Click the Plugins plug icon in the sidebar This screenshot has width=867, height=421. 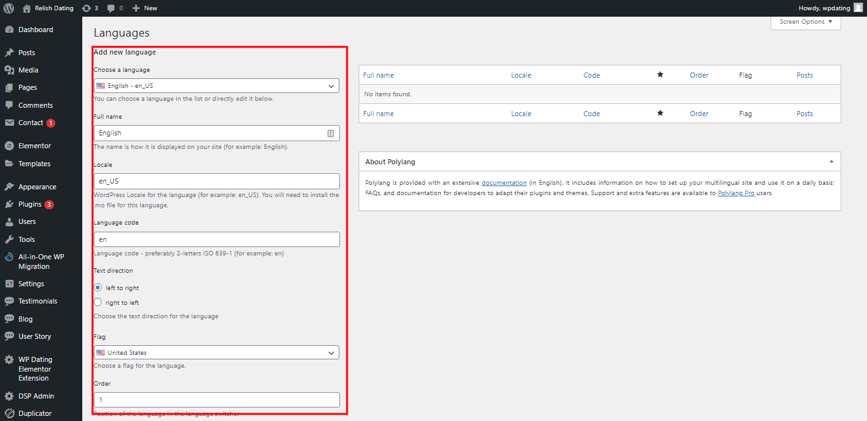click(9, 204)
